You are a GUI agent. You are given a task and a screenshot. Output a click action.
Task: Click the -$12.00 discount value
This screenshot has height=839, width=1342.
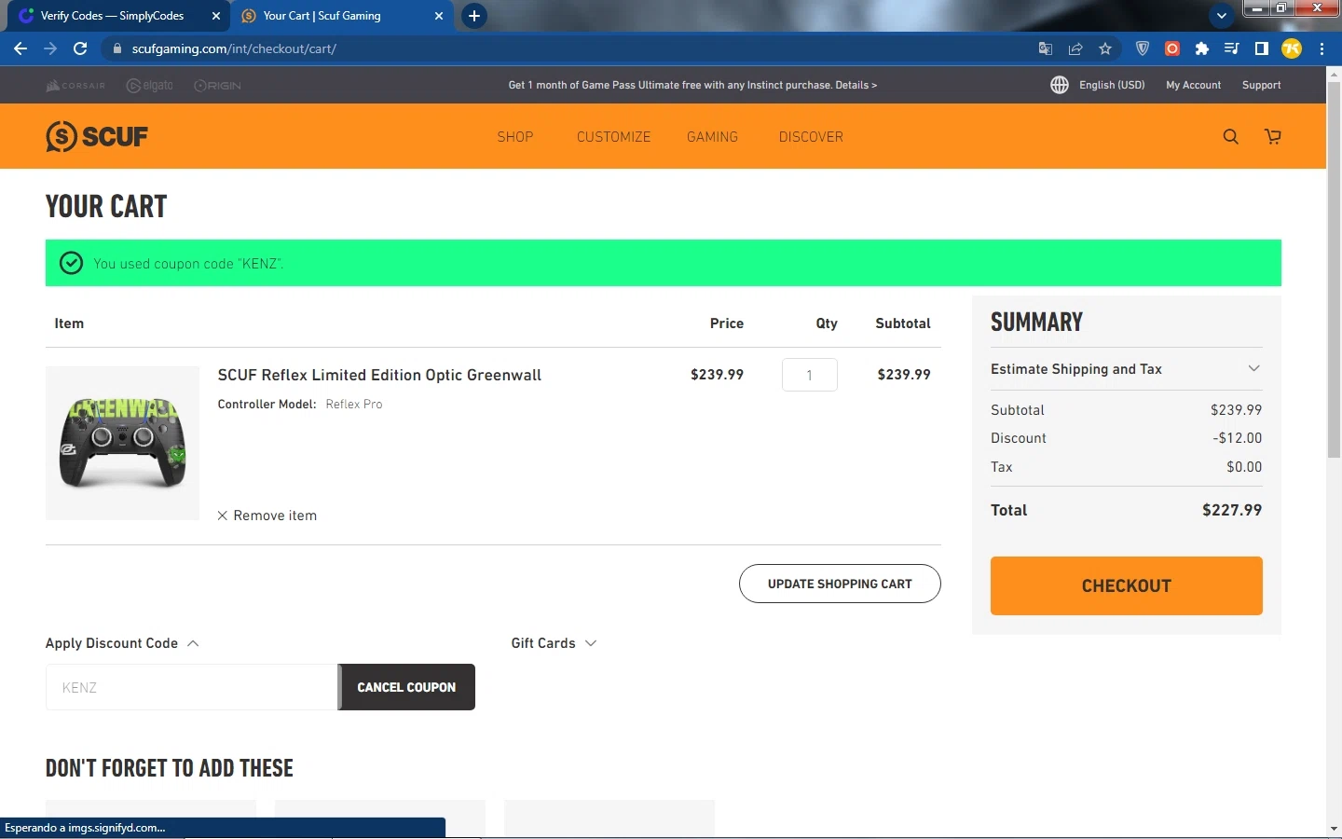click(x=1238, y=438)
